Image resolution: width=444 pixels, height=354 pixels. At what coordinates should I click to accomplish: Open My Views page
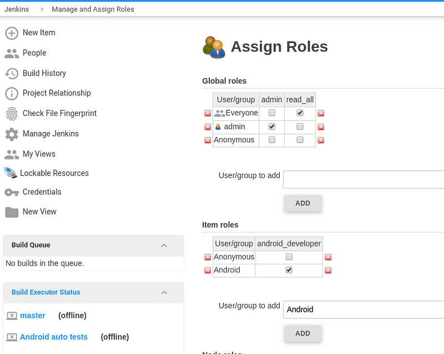(39, 154)
